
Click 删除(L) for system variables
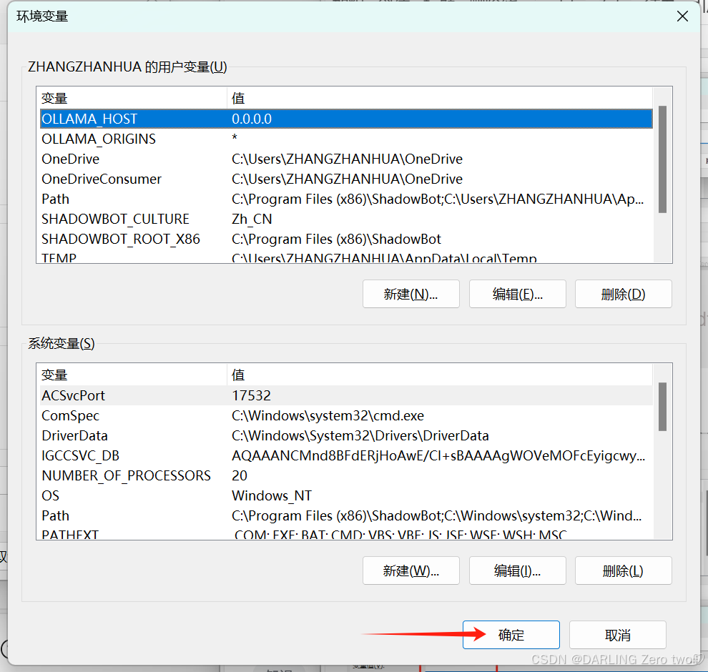623,570
